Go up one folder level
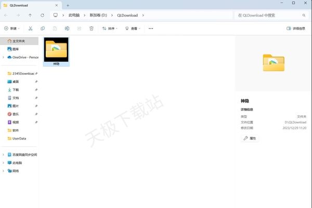 30,16
